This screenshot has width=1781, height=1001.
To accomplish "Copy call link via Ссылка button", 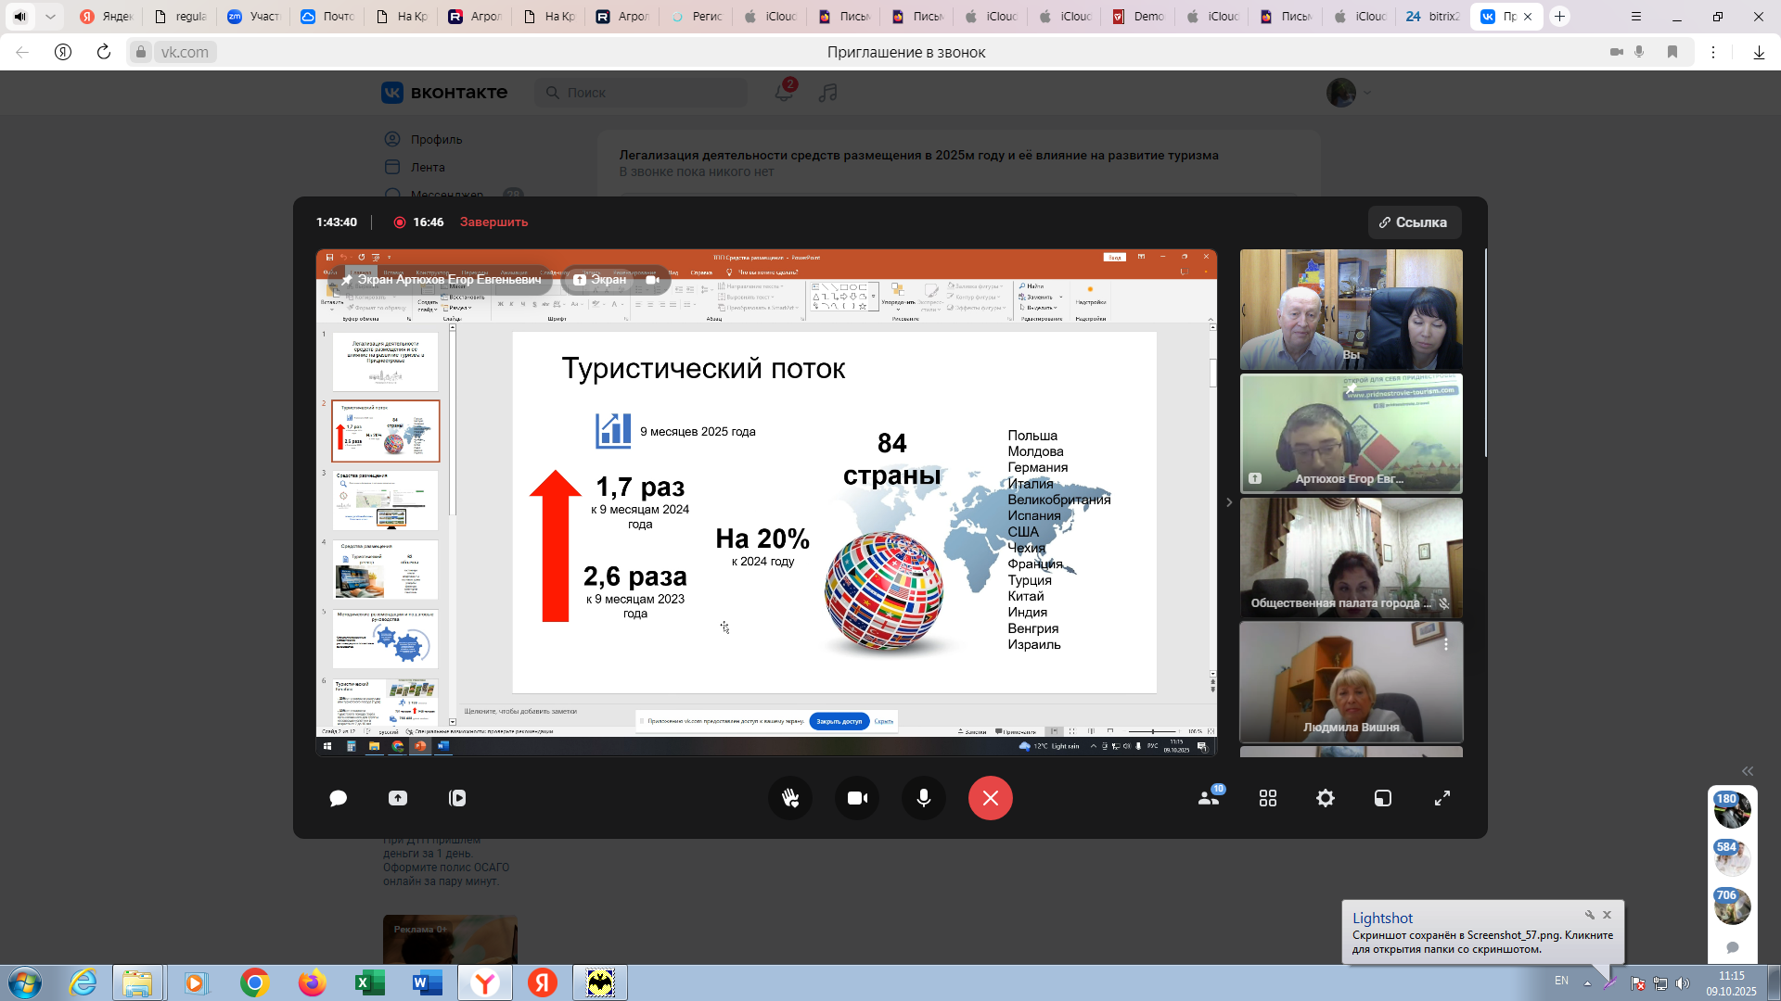I will (1414, 222).
